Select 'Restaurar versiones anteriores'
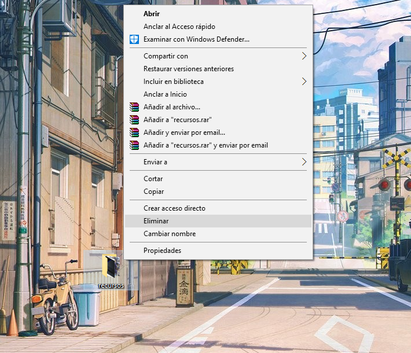The image size is (411, 353). pyautogui.click(x=218, y=69)
